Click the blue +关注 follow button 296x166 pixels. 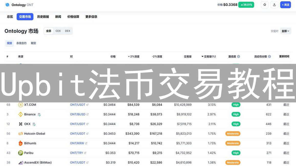point(286,5)
